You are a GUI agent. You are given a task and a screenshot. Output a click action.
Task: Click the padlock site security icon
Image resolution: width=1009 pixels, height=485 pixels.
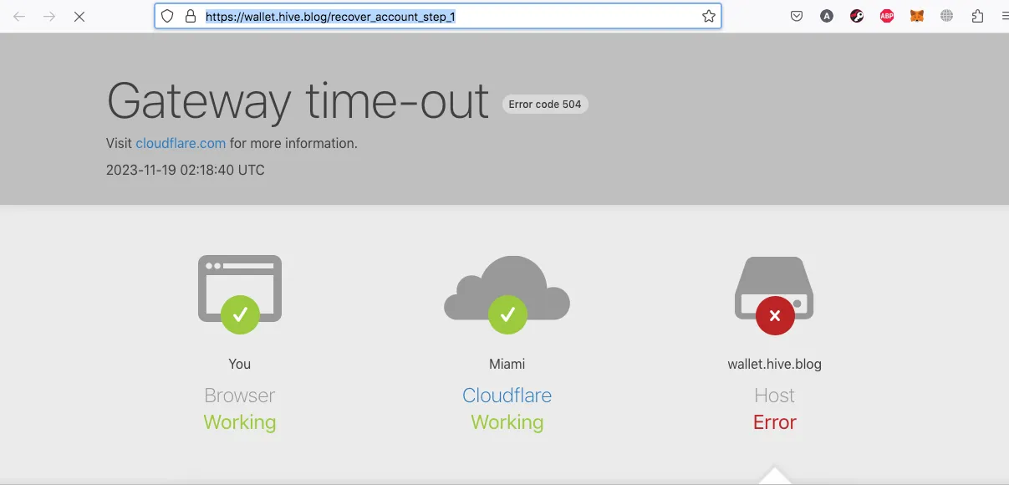click(190, 16)
